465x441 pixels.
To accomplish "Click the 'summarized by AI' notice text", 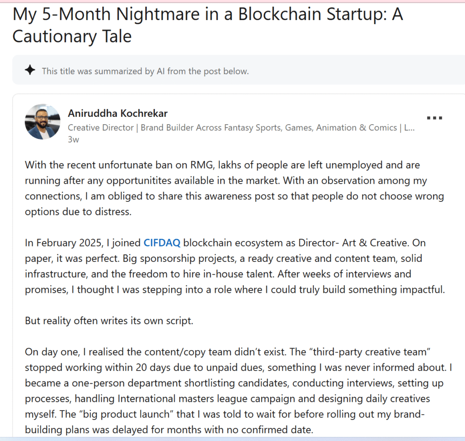I will point(145,71).
